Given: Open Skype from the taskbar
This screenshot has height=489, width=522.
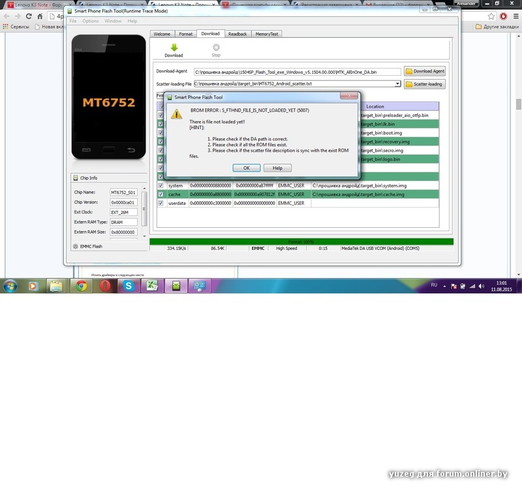Looking at the screenshot, I should coord(129,285).
